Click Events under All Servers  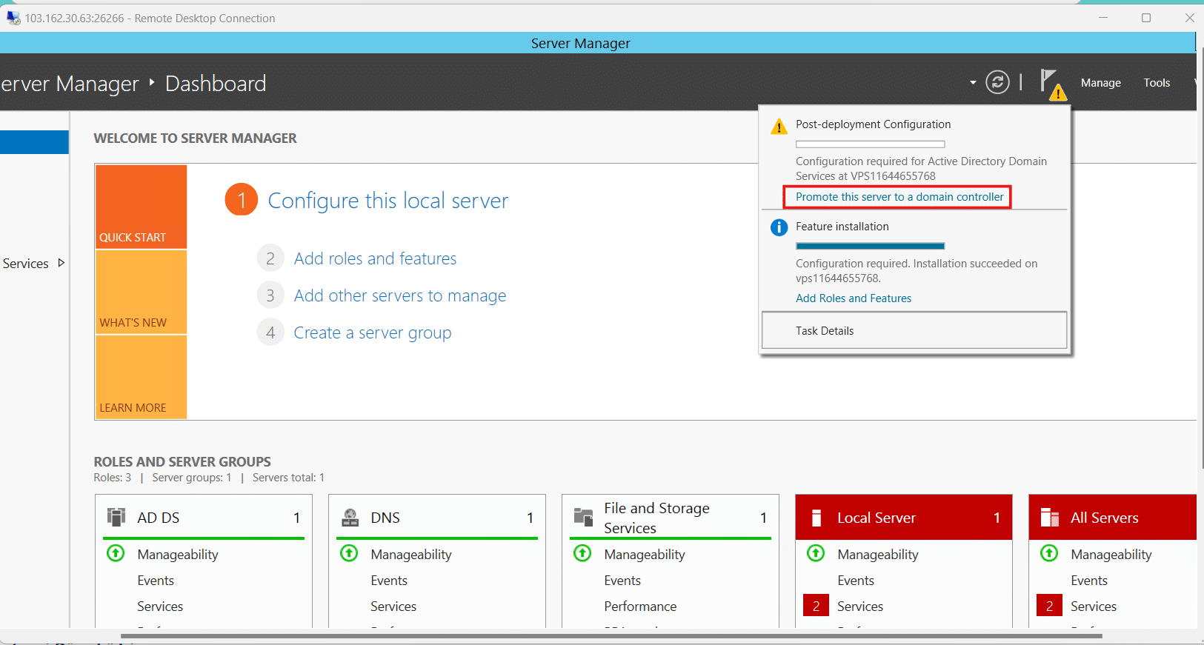1089,581
